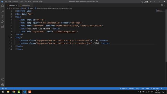Open the notifications bell in status bar
Viewport: 167px width, 94px height.
tap(165, 89)
